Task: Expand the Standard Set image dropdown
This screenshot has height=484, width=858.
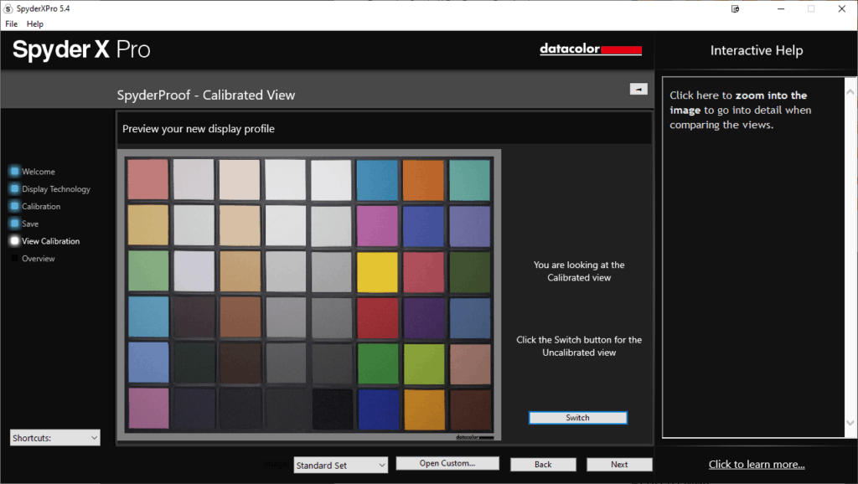Action: [x=340, y=465]
